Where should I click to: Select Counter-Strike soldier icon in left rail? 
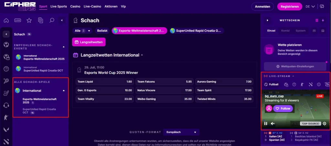pyautogui.click(x=6, y=117)
